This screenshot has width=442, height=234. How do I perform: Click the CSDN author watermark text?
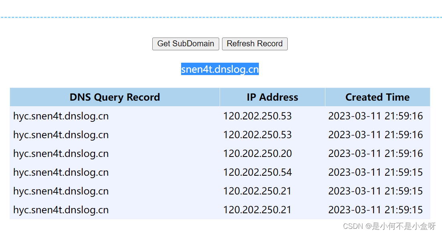pos(390,226)
